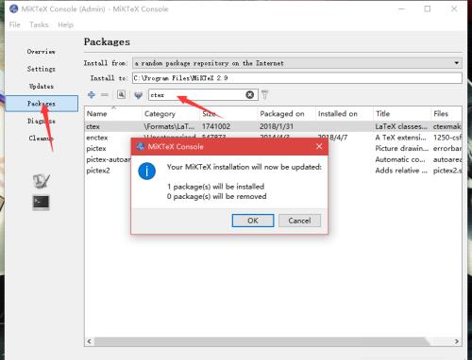Open the Tasks menu

click(39, 25)
